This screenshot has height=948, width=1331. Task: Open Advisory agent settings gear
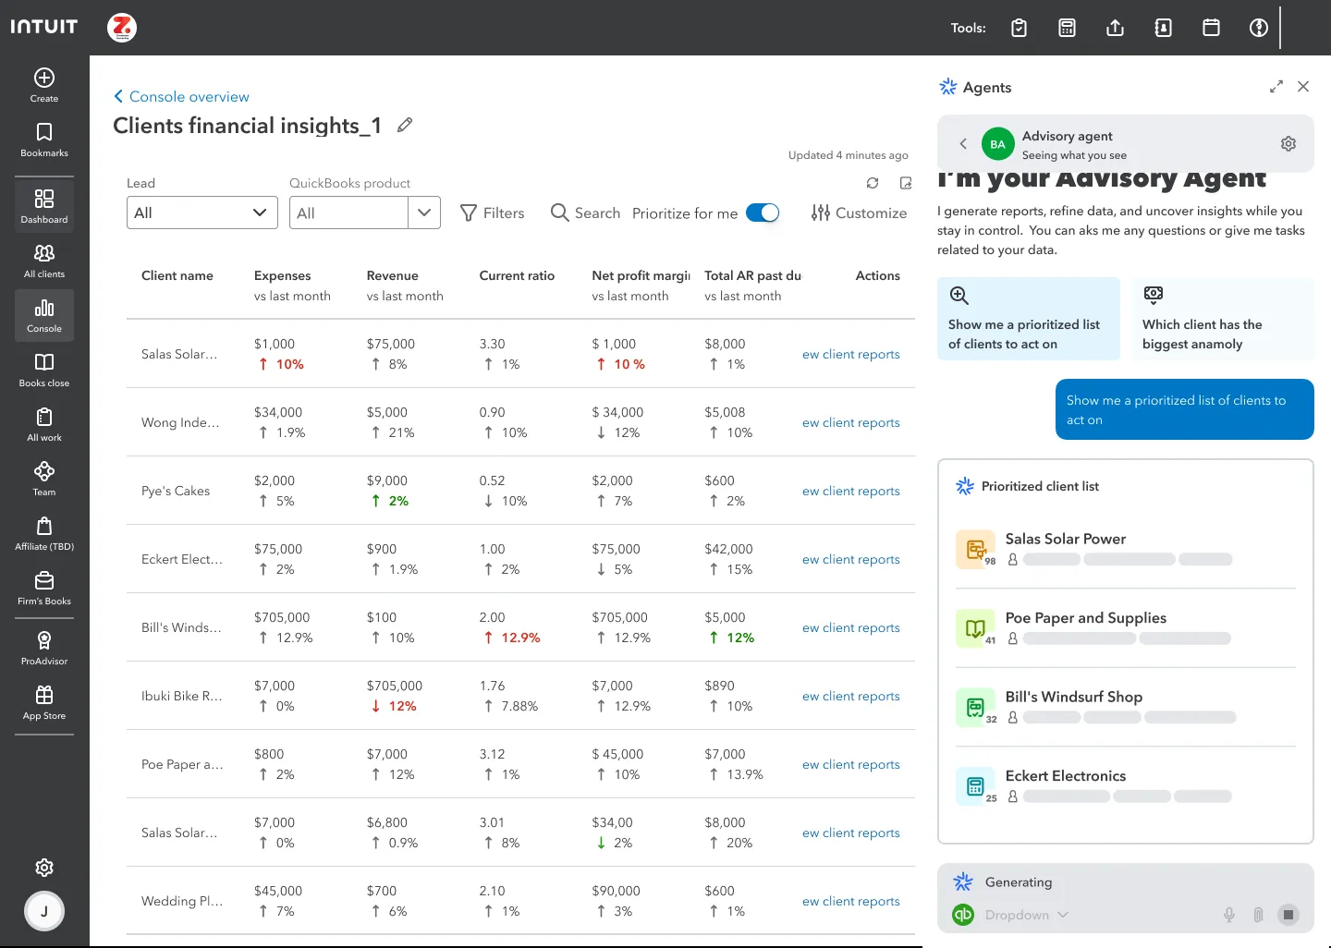click(x=1288, y=143)
